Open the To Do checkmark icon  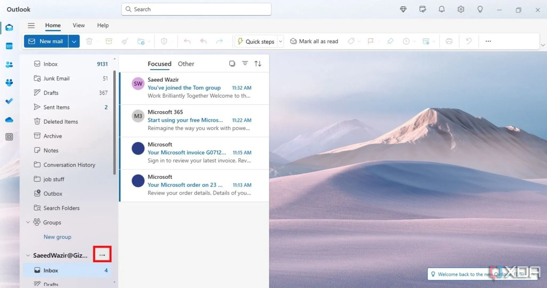pyautogui.click(x=9, y=101)
